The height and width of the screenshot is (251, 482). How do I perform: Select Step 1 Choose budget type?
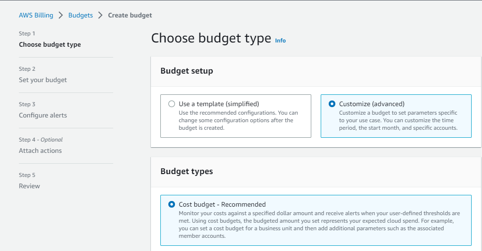tap(50, 44)
